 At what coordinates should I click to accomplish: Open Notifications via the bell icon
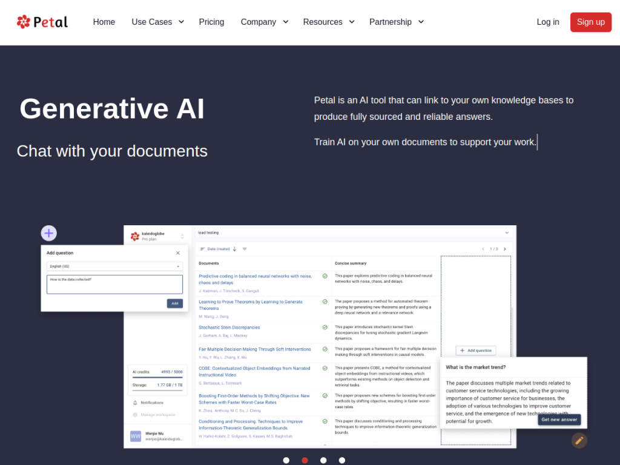135,403
